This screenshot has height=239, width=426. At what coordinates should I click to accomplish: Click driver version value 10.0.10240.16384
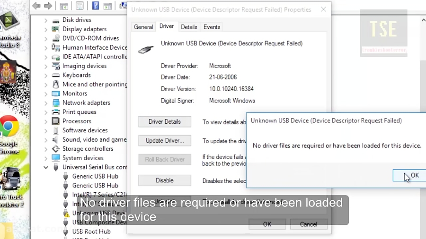pyautogui.click(x=231, y=89)
